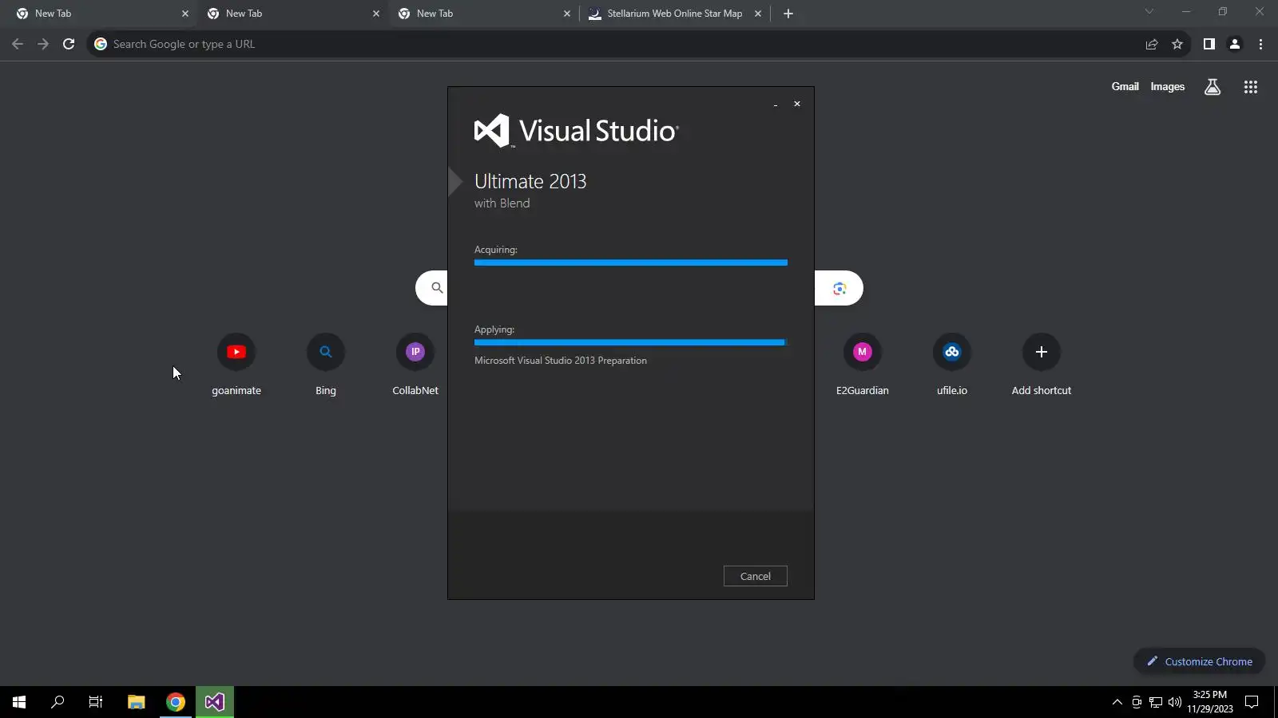This screenshot has height=718, width=1278.
Task: Open the notification center
Action: click(x=1252, y=702)
